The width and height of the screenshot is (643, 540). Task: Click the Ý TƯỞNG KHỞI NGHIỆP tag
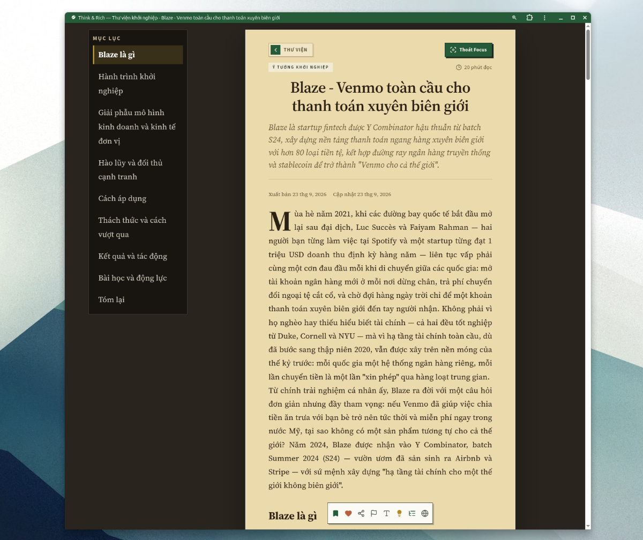301,67
